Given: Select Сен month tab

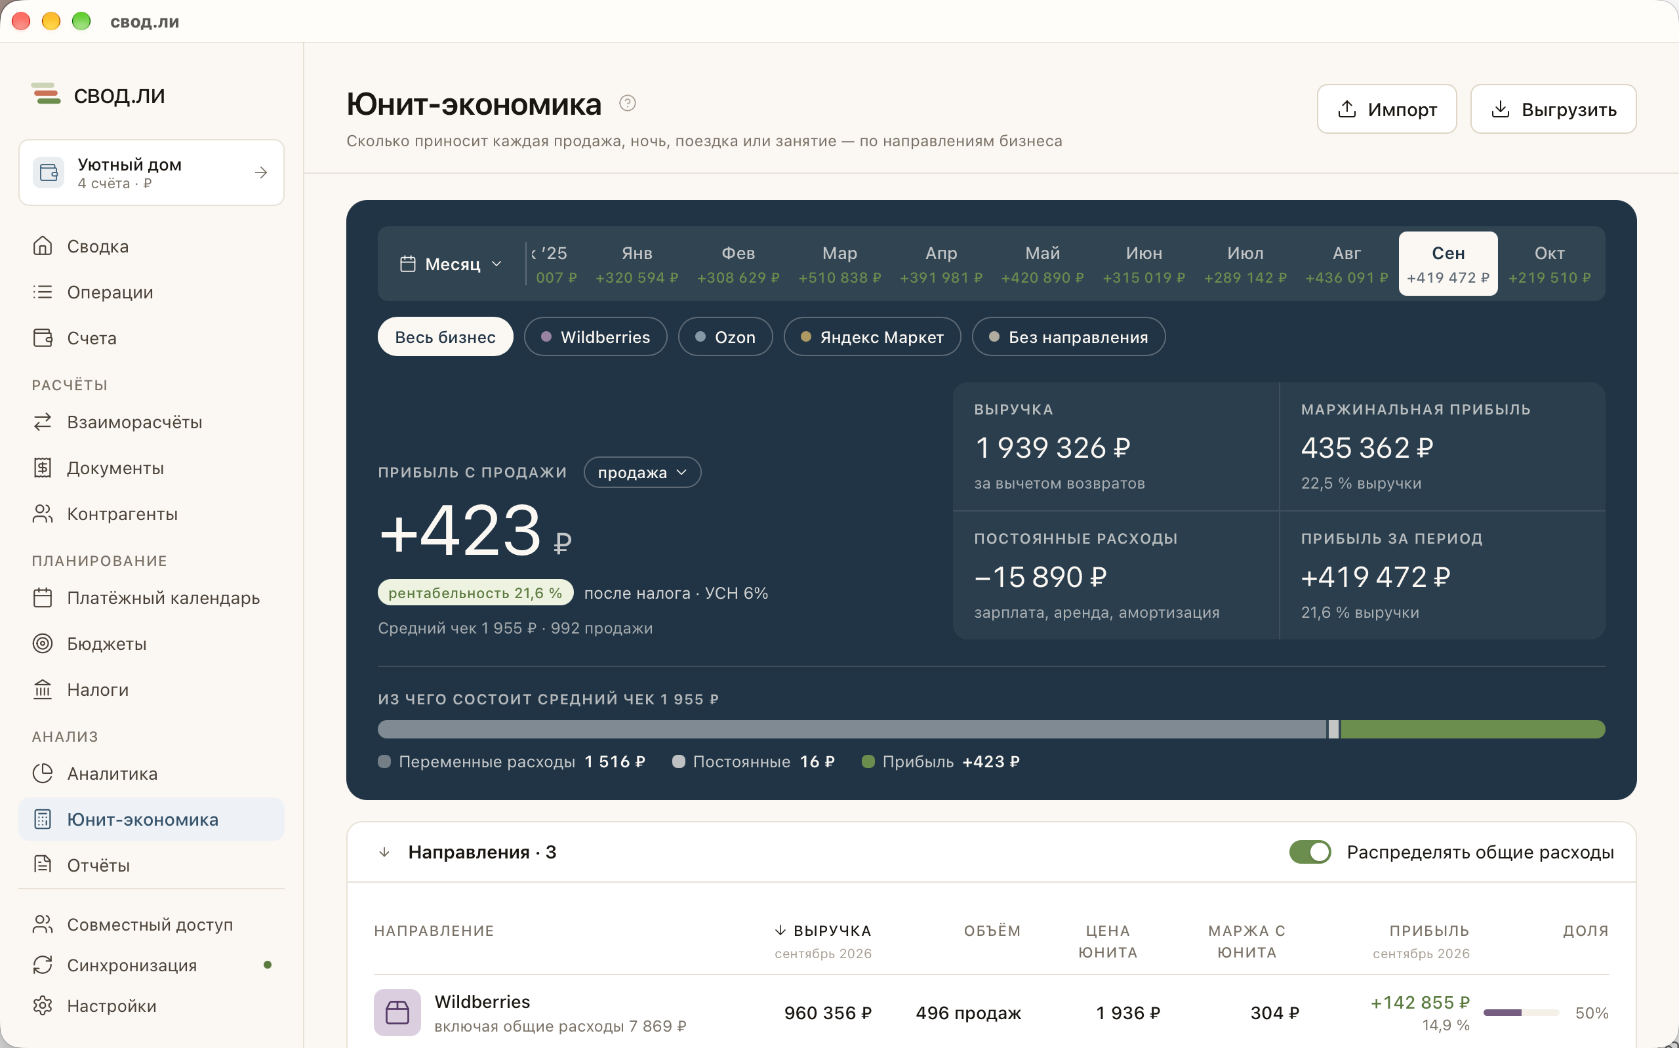Looking at the screenshot, I should tap(1447, 264).
